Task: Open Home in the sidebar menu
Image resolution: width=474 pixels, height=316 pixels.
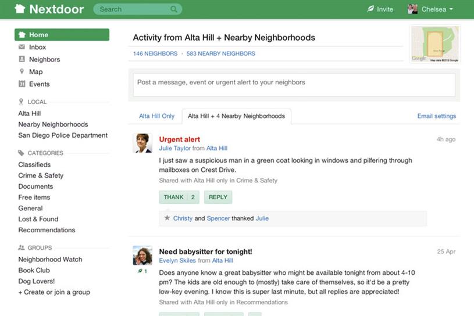Action: click(x=62, y=35)
